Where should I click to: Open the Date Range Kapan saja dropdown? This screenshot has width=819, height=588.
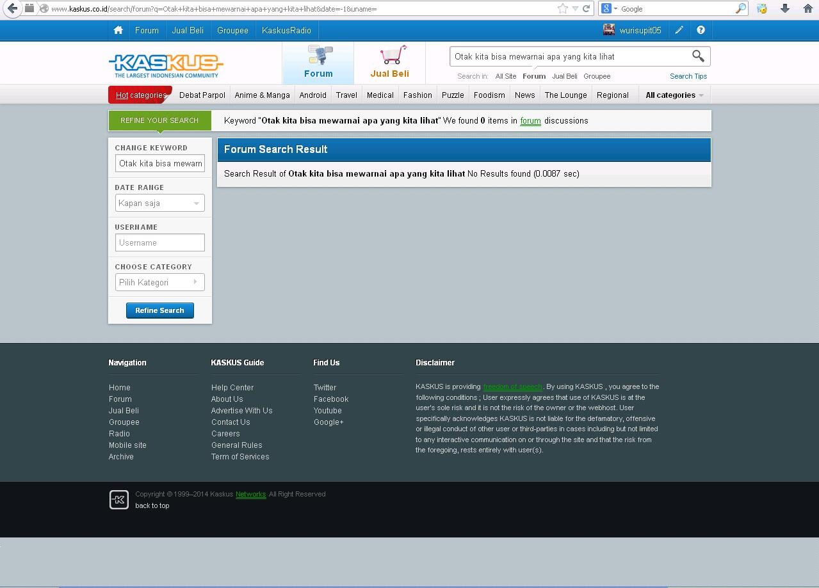159,203
